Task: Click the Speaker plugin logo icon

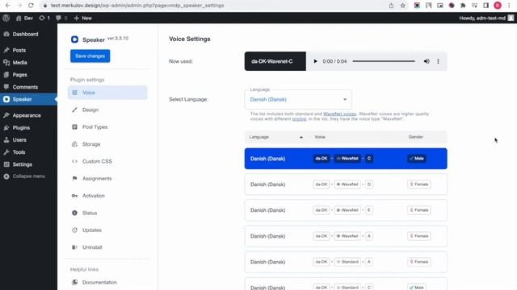Action: coord(74,39)
